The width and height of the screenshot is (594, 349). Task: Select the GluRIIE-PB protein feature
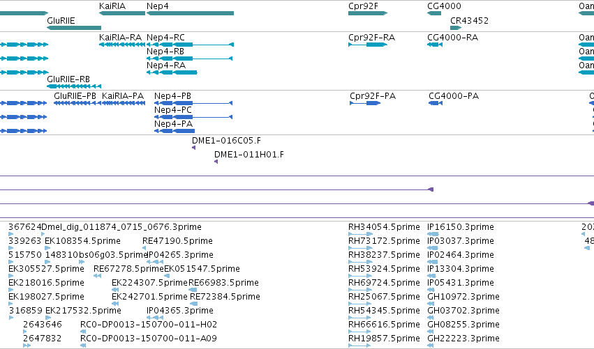point(77,103)
